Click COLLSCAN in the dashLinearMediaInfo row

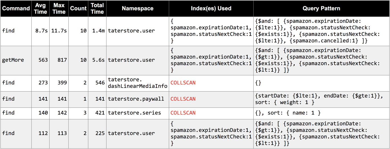click(x=183, y=83)
